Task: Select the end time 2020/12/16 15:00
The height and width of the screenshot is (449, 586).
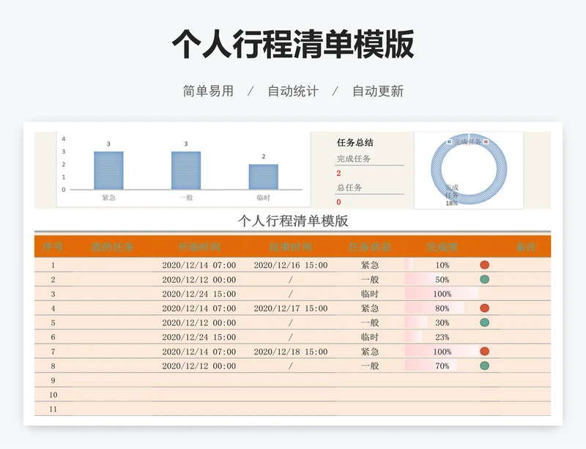Action: point(291,265)
